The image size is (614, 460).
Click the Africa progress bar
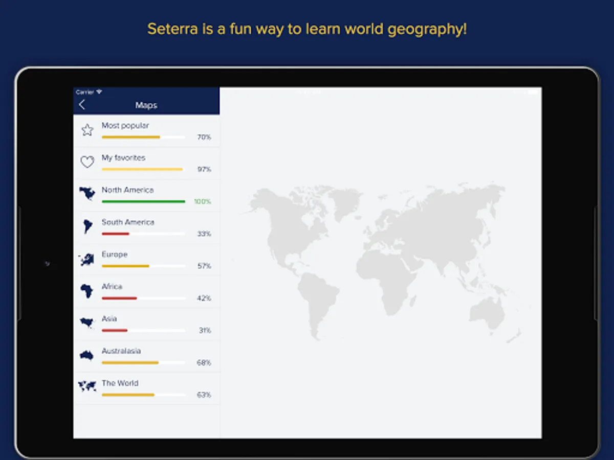[x=143, y=298]
